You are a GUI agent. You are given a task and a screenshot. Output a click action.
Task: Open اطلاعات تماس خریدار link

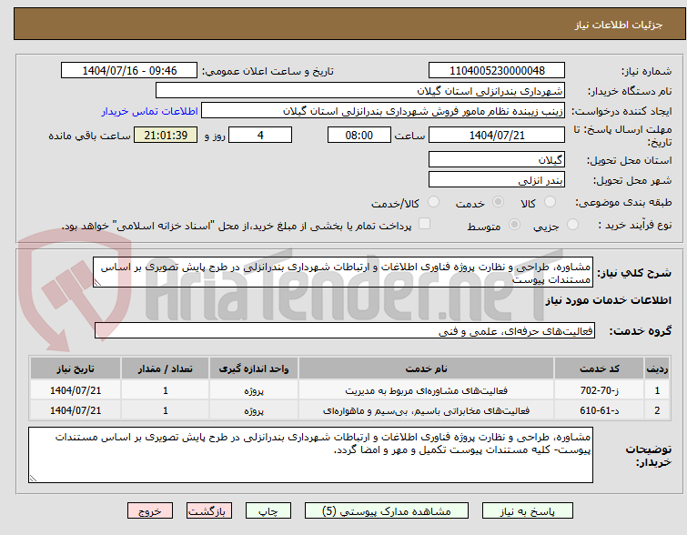click(150, 111)
